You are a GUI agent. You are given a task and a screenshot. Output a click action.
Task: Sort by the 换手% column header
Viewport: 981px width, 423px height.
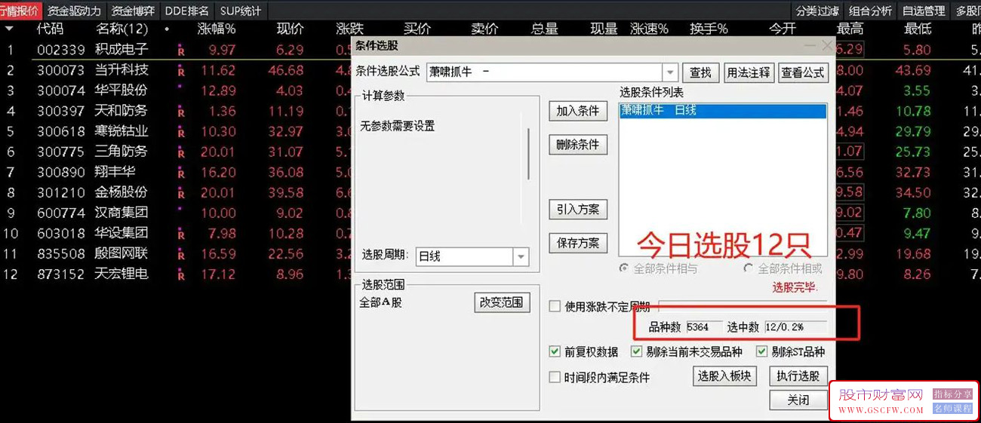[709, 29]
